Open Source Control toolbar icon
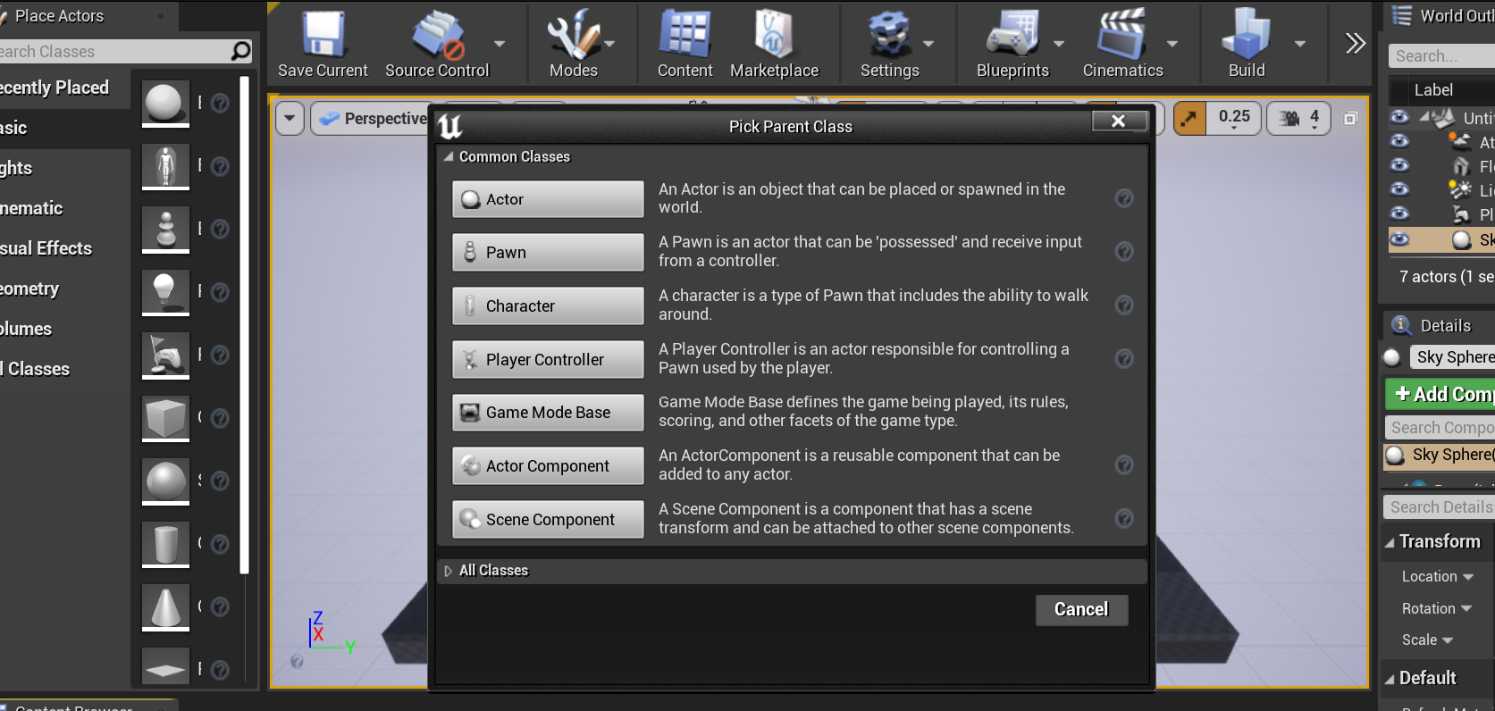The width and height of the screenshot is (1495, 711). coord(438,34)
